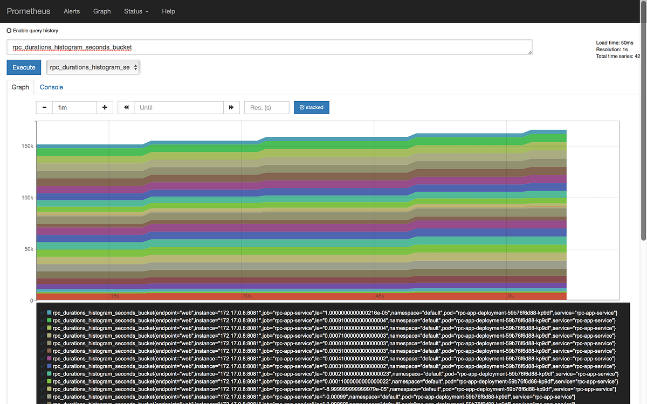Disable the stacked graph mode
This screenshot has height=404, width=647.
click(311, 107)
